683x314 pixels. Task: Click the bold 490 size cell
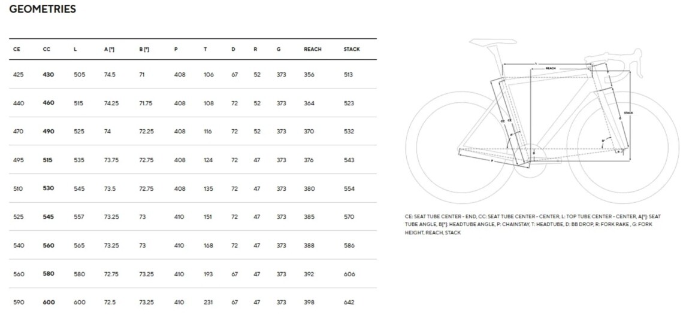(49, 131)
